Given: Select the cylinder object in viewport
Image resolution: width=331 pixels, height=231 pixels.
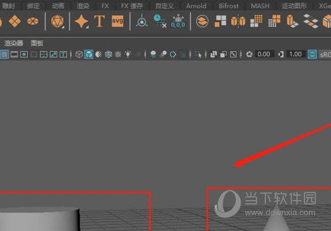Looking at the screenshot, I should (40, 220).
